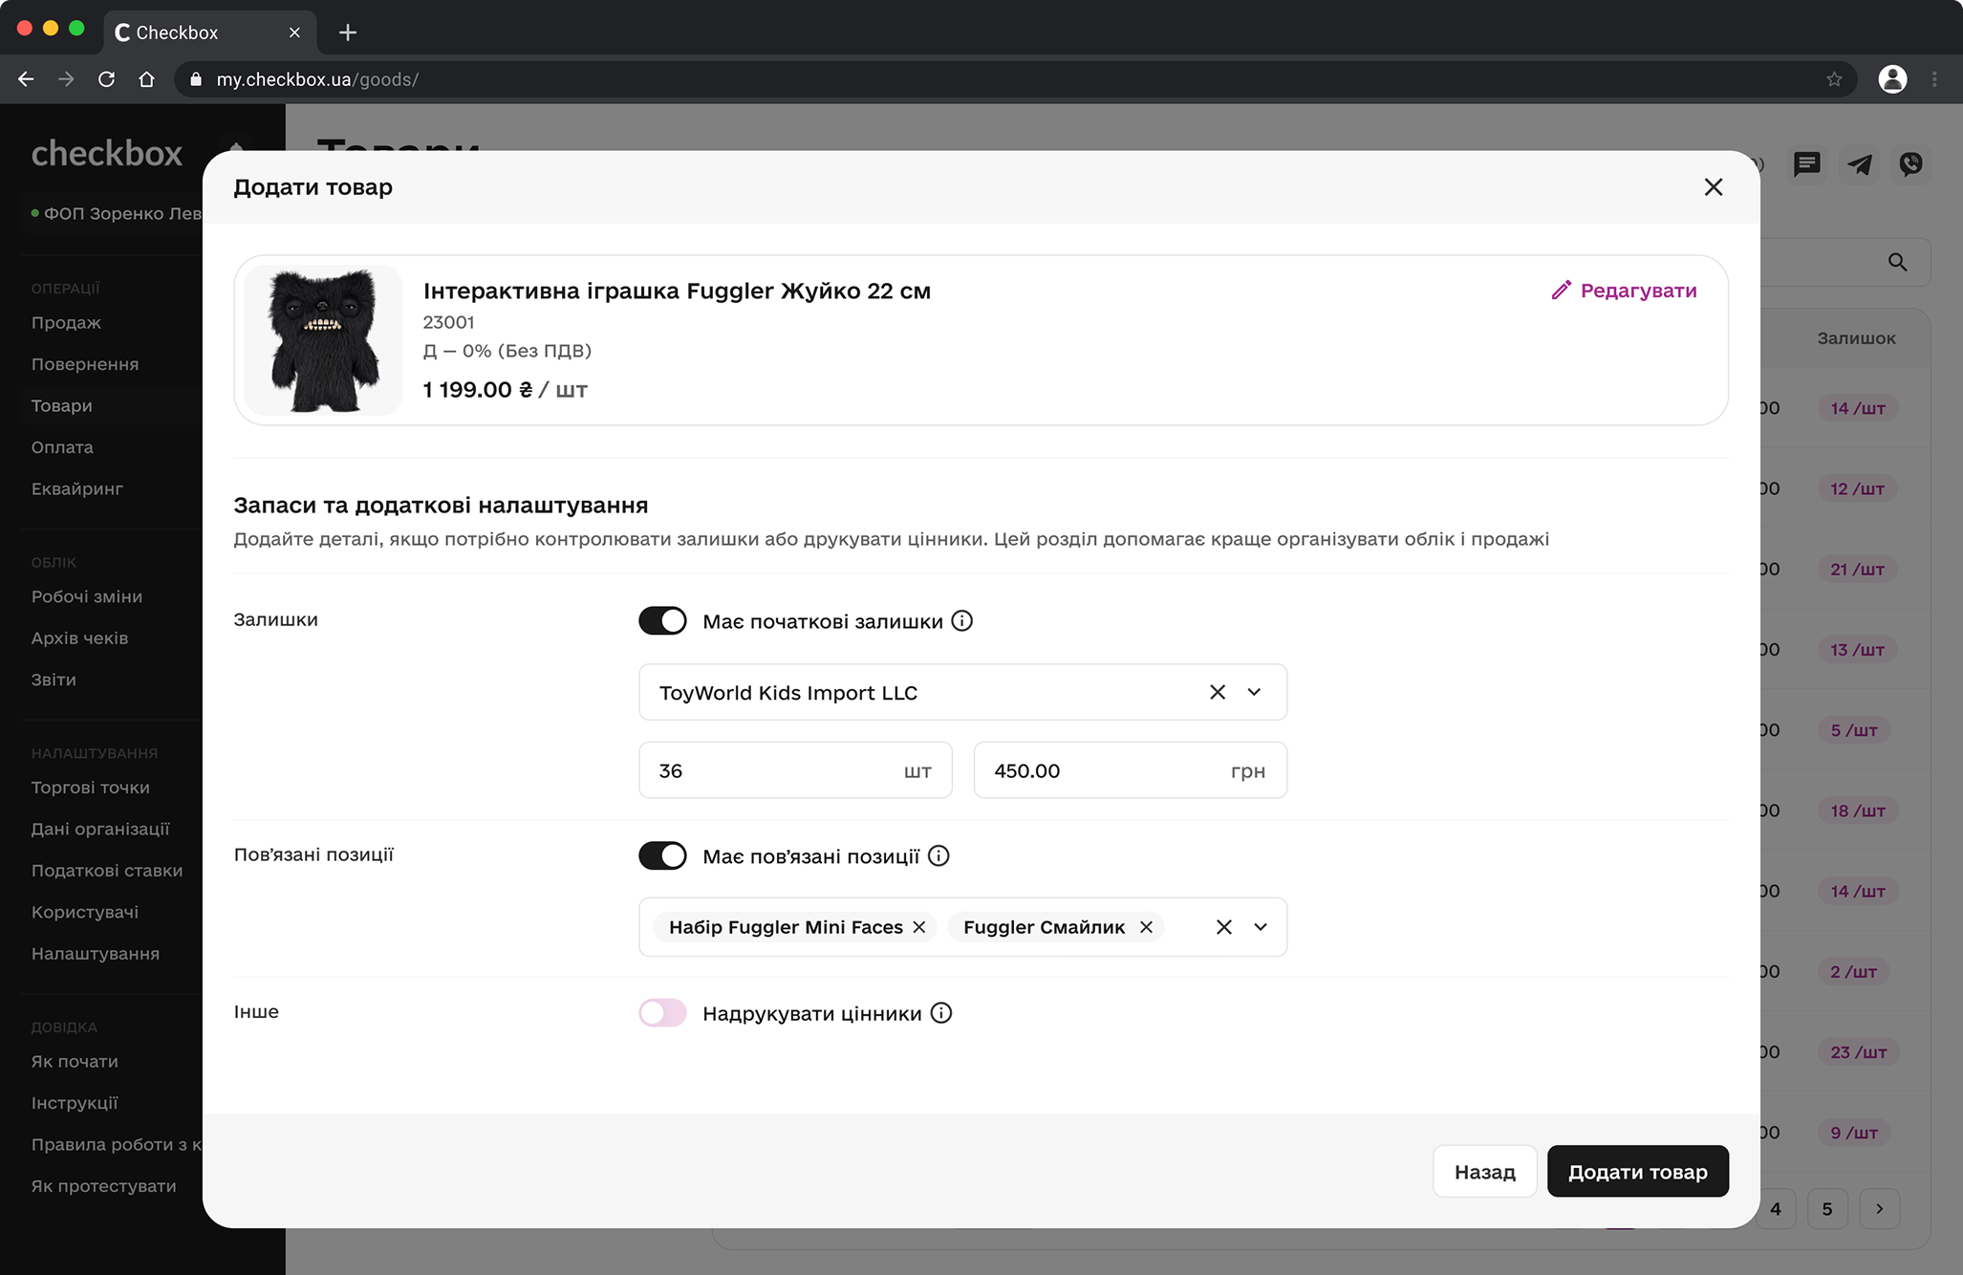The width and height of the screenshot is (1963, 1275).
Task: Click ФОП Зоренко organization name
Action: (122, 213)
